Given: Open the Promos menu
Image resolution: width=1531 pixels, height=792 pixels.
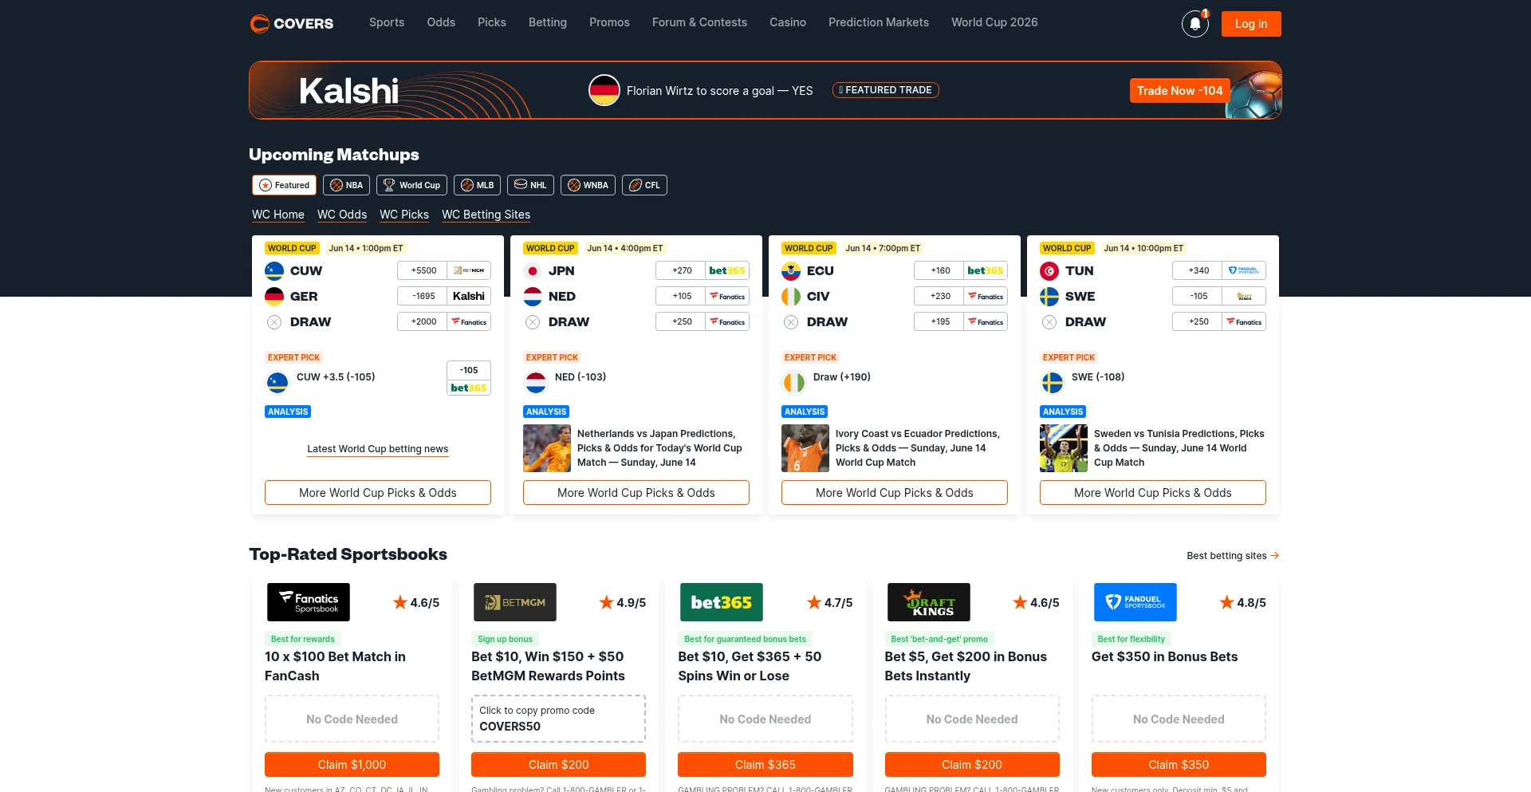Looking at the screenshot, I should 609,22.
